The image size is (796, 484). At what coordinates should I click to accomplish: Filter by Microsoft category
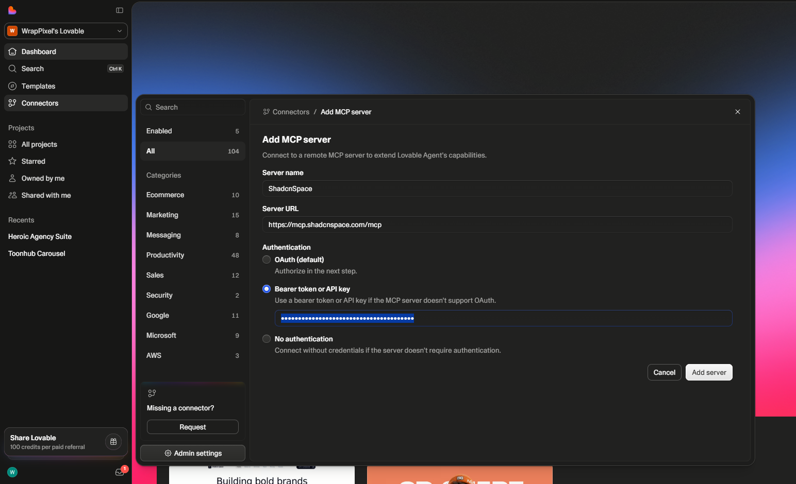tap(193, 335)
